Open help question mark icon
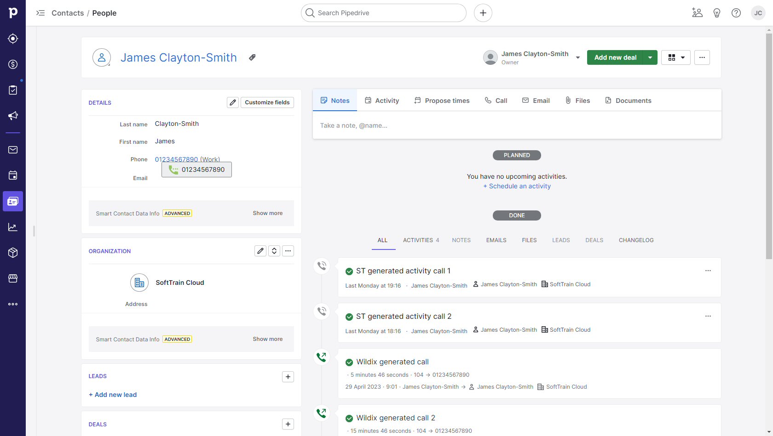773x436 pixels. (736, 13)
